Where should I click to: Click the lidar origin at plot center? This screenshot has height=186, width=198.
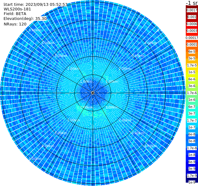pyautogui.click(x=93, y=93)
